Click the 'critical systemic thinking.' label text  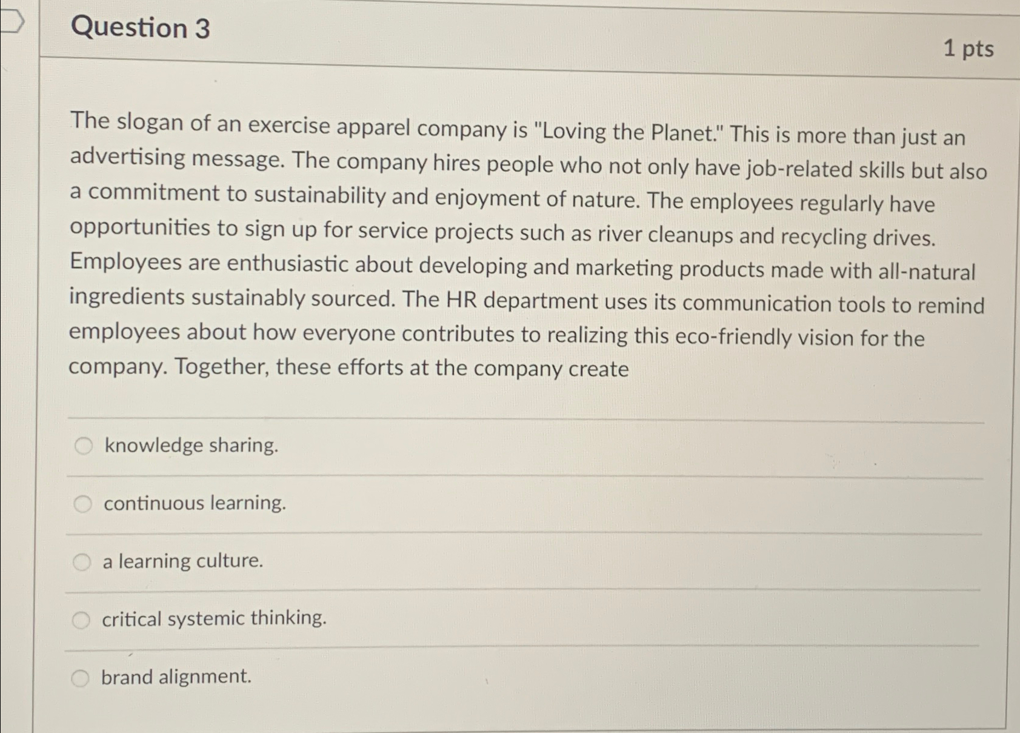pyautogui.click(x=215, y=618)
